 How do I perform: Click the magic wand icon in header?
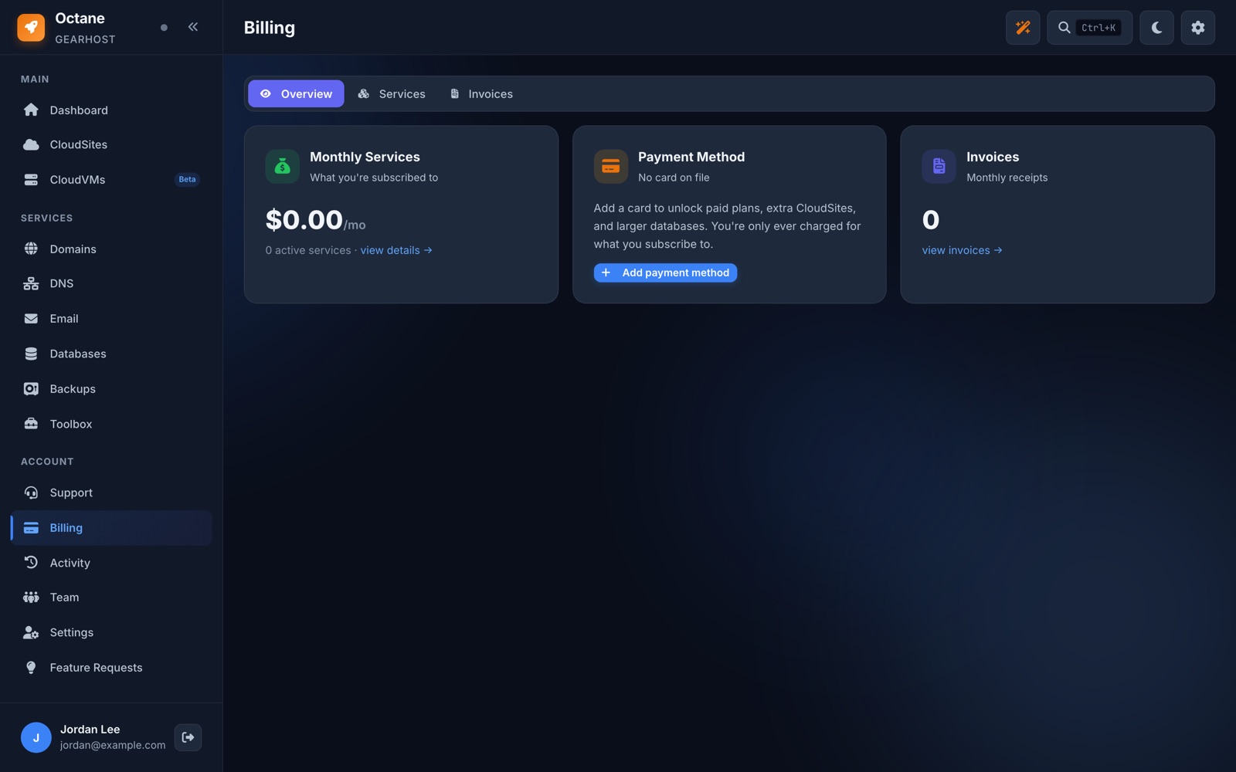tap(1023, 28)
